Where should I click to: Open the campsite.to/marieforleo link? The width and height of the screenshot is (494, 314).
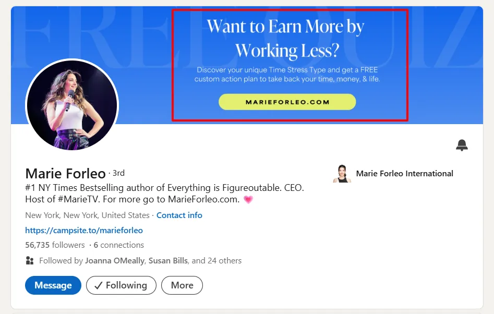tap(84, 230)
